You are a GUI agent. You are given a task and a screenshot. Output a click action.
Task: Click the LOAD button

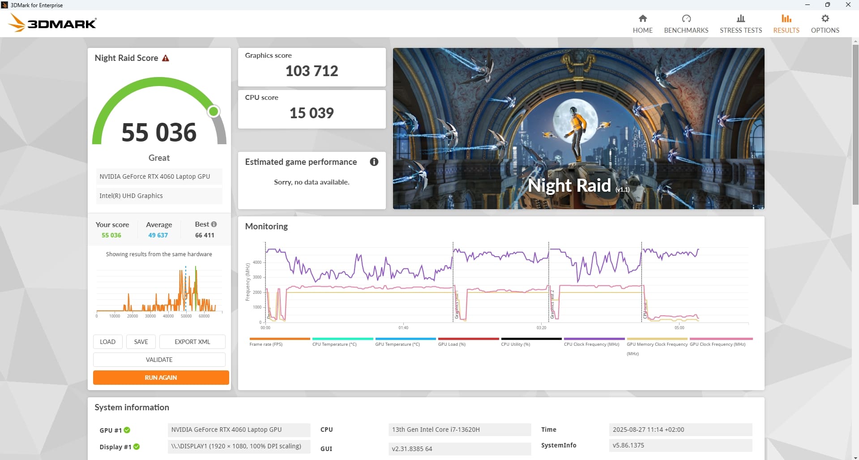click(107, 342)
